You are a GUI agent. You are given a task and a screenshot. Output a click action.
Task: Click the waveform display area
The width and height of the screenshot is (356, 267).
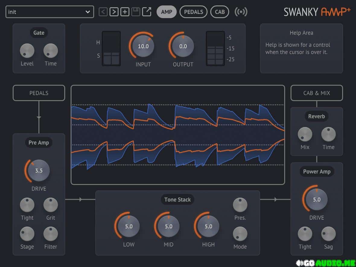coord(178,135)
